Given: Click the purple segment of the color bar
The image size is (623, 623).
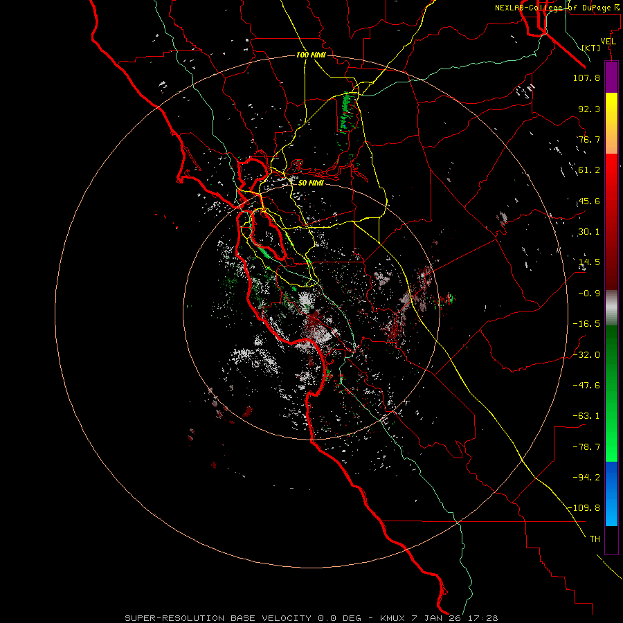Looking at the screenshot, I should click(611, 78).
